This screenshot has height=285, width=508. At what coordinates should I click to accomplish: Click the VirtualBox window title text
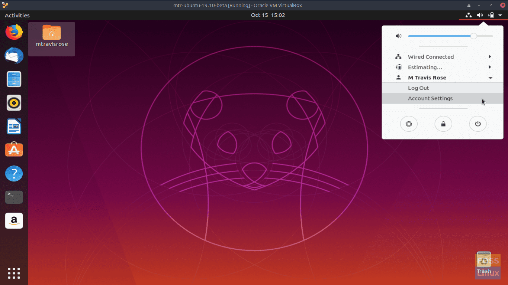(238, 5)
